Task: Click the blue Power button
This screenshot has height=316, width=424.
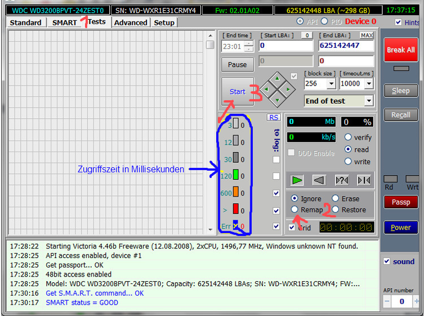Action: coord(401,227)
